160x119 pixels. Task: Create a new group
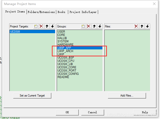(x=83, y=26)
